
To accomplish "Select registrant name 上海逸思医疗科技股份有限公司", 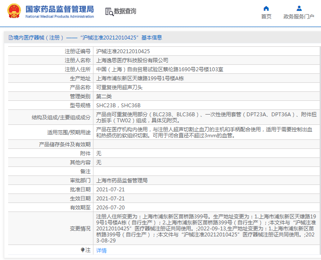I will 132,60.
